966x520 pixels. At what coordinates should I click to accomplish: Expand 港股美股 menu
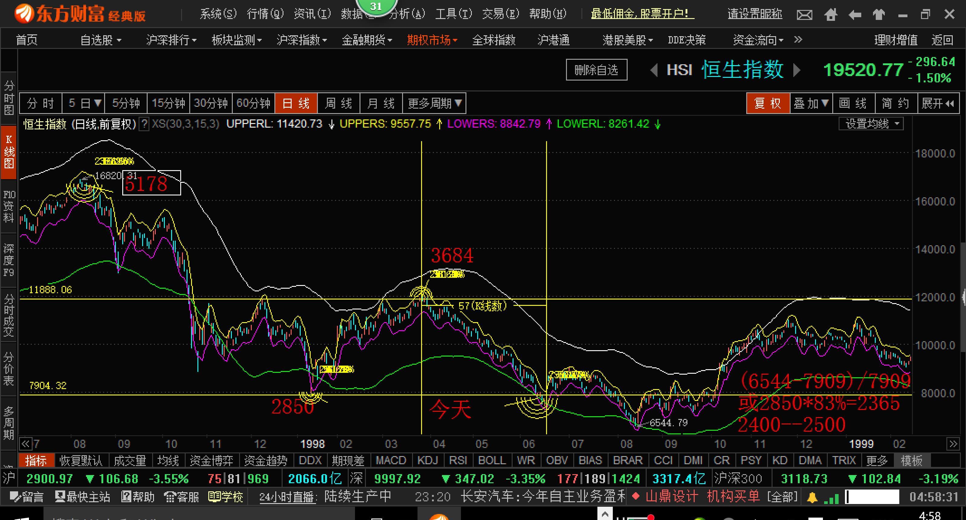click(x=628, y=40)
